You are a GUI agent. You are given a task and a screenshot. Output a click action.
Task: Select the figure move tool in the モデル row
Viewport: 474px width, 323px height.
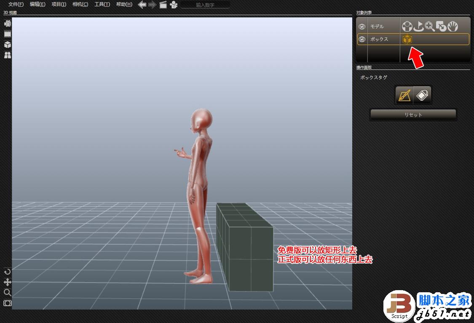tap(407, 26)
